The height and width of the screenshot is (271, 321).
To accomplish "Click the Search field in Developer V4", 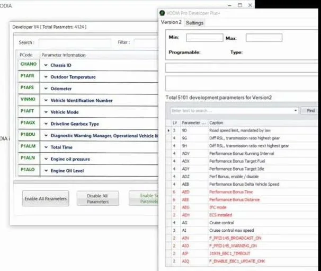I will 75,42.
